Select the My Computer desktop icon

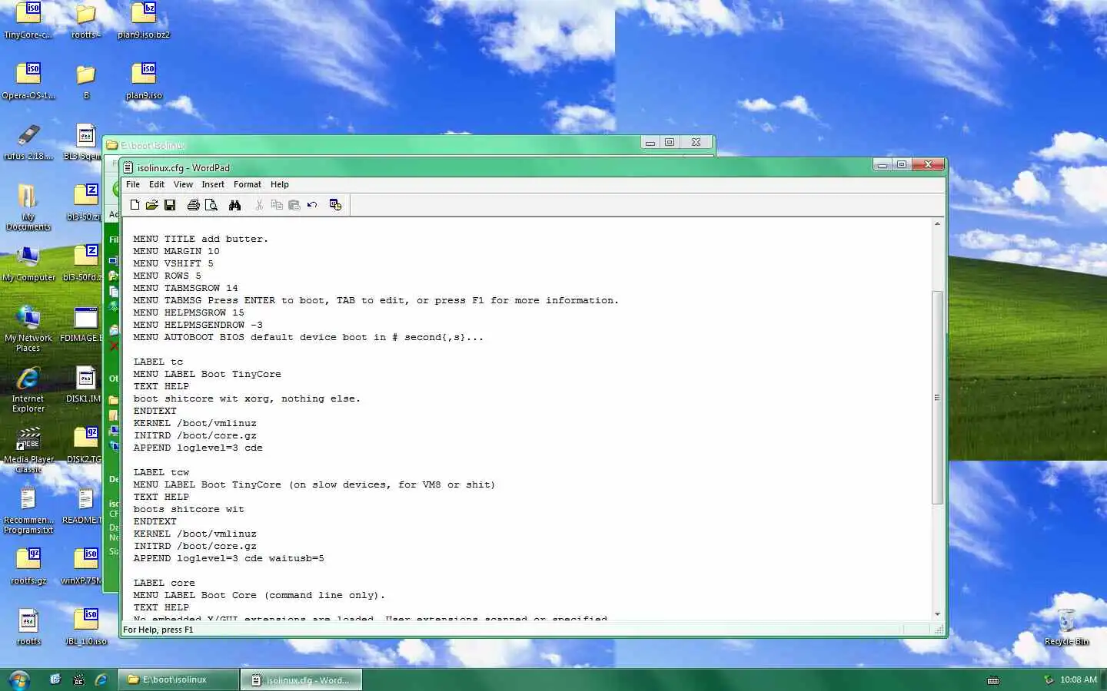coord(28,264)
